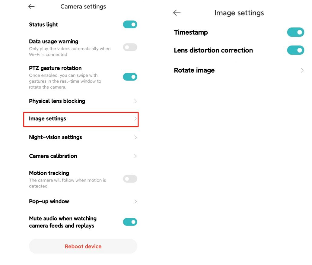Screen dimensions: 312x265
Task: Expand Physical lens blocking chevron
Action: [x=135, y=101]
